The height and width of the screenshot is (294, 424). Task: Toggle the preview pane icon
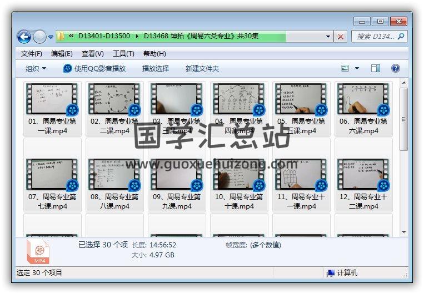pyautogui.click(x=375, y=68)
